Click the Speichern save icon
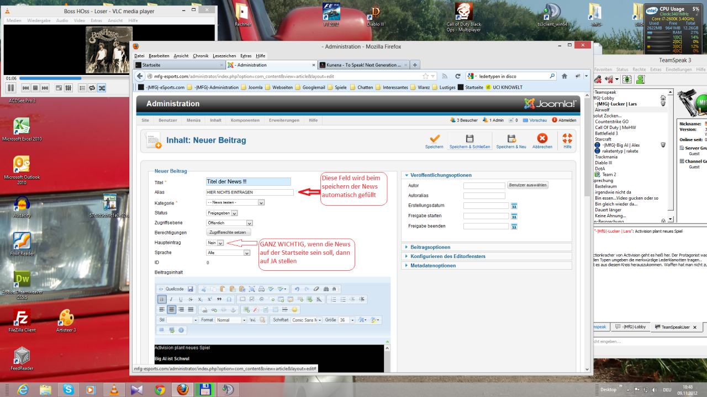The height and width of the screenshot is (397, 707). 434,139
